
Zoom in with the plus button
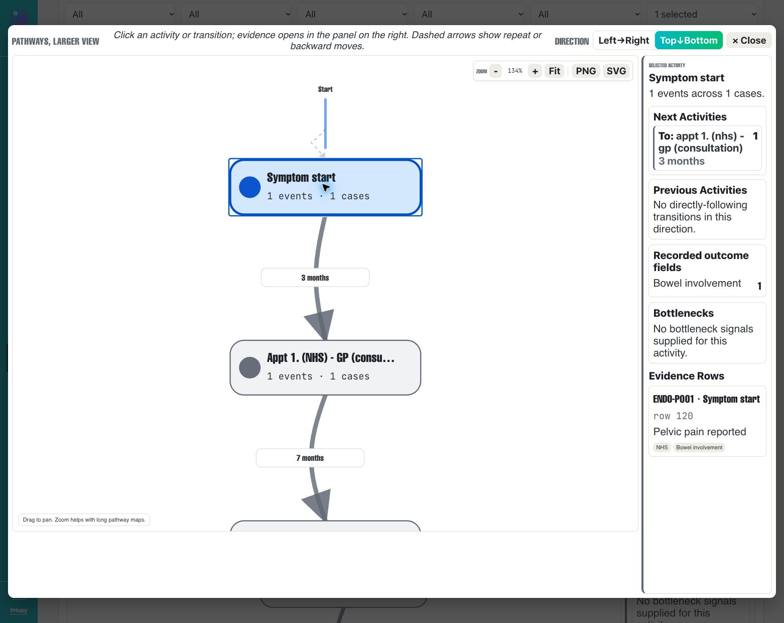[x=535, y=71]
